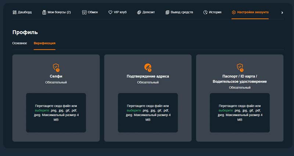Open the Вывод средств menu item
294x156 pixels.
[x=182, y=12]
